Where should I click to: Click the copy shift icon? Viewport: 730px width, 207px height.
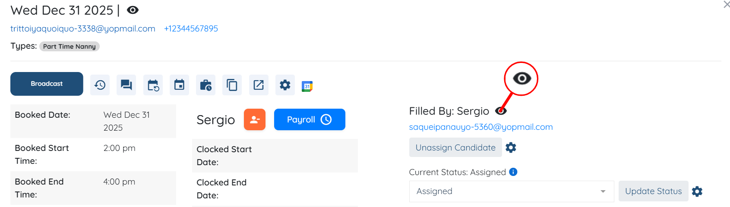coord(232,85)
